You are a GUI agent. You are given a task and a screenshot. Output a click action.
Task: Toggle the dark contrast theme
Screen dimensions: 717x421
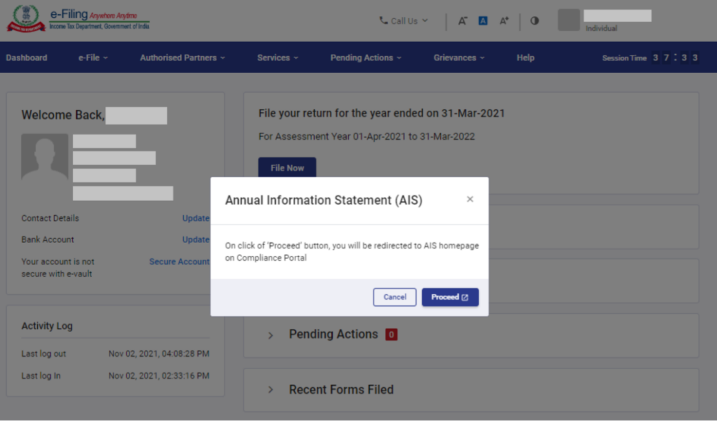534,20
